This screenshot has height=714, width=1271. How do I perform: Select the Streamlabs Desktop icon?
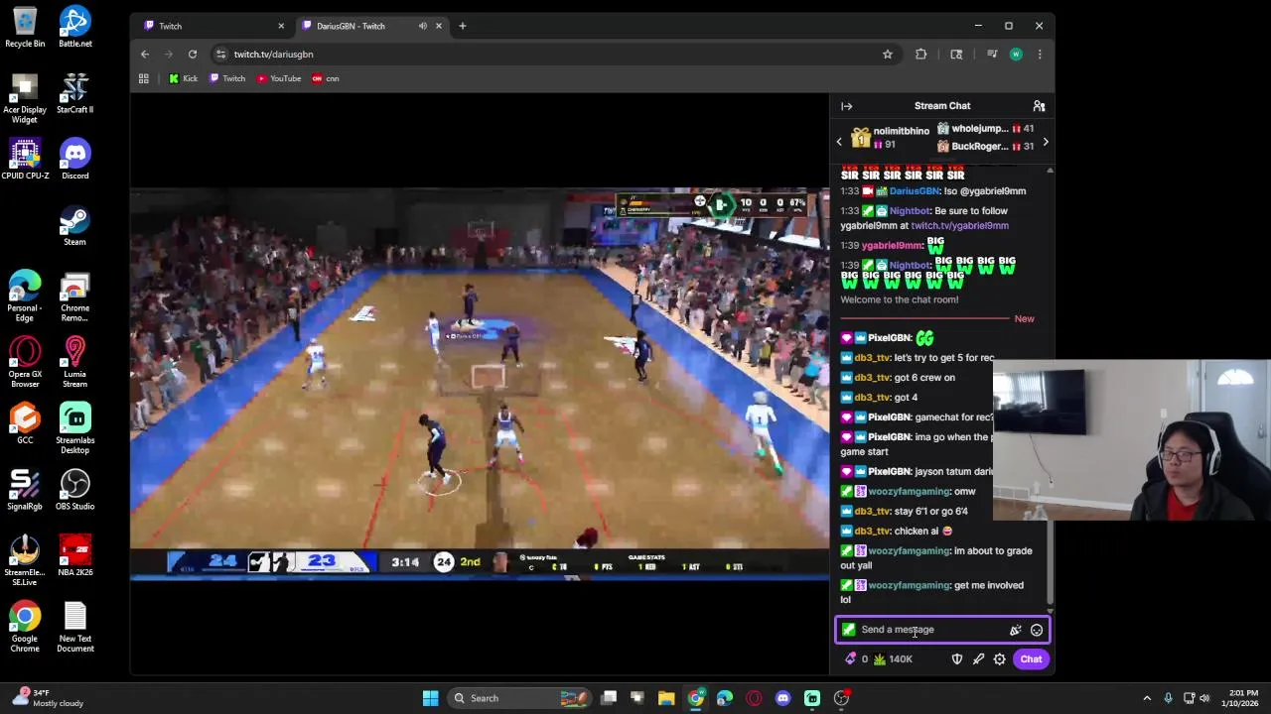[x=74, y=428]
